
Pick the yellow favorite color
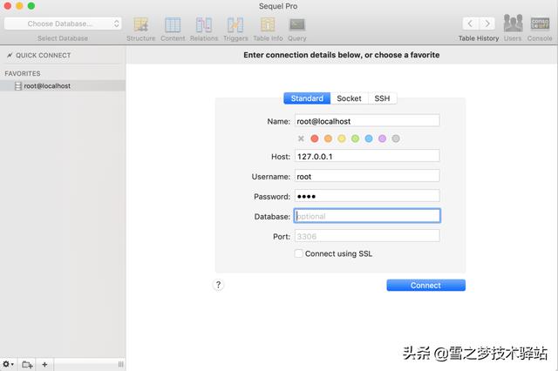[x=342, y=138]
